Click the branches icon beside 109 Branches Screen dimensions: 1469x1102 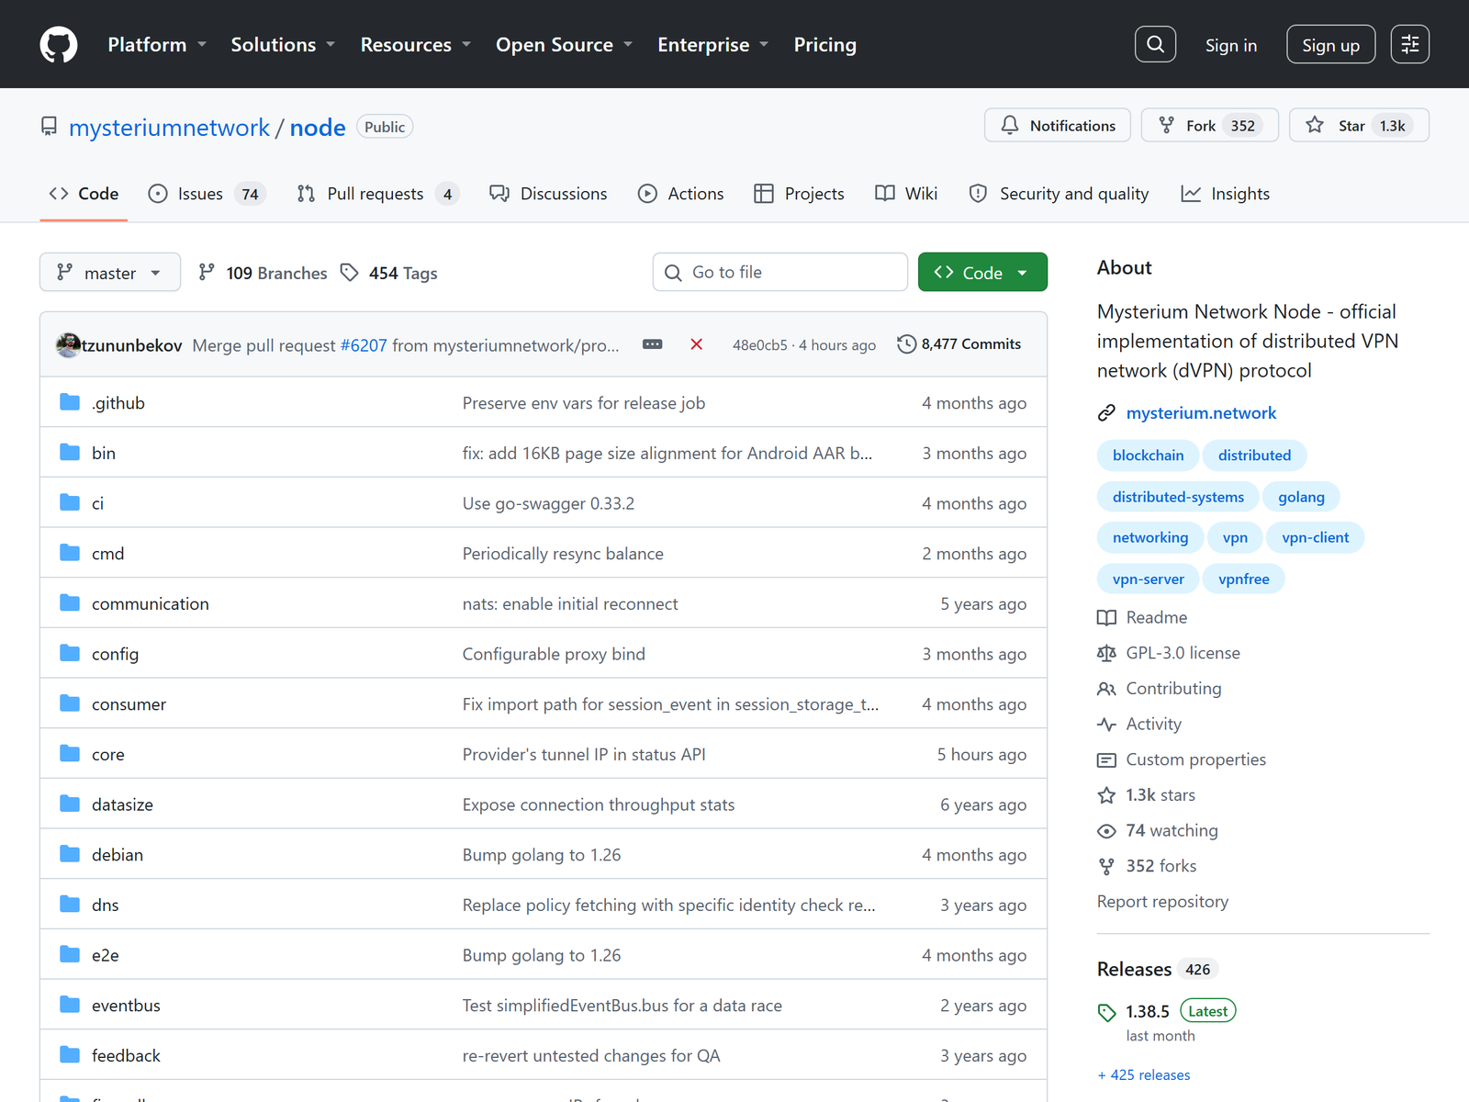(207, 273)
